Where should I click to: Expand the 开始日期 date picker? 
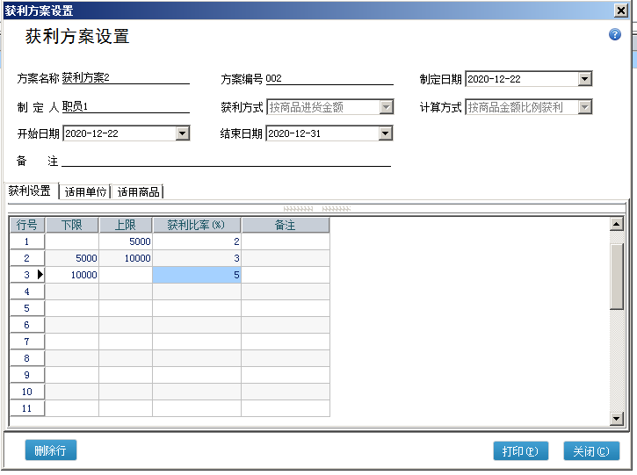click(183, 133)
